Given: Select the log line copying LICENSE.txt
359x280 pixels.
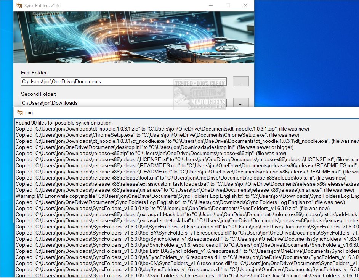Looking at the screenshot, I should [187, 160].
